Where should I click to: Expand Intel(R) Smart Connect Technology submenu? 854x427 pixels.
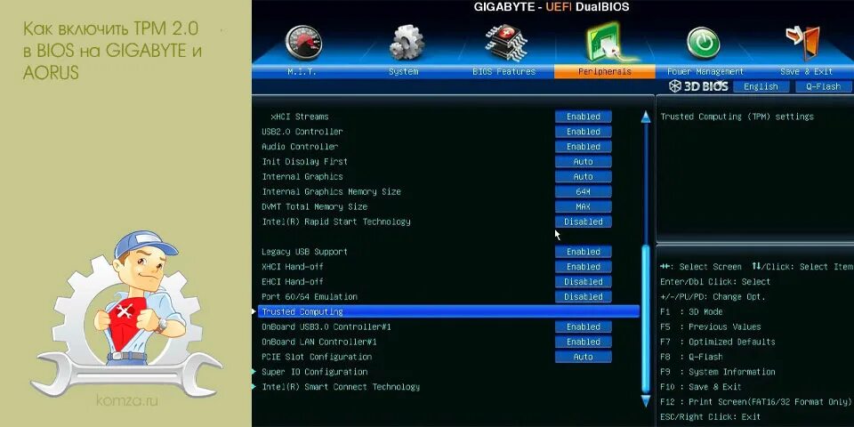point(341,387)
